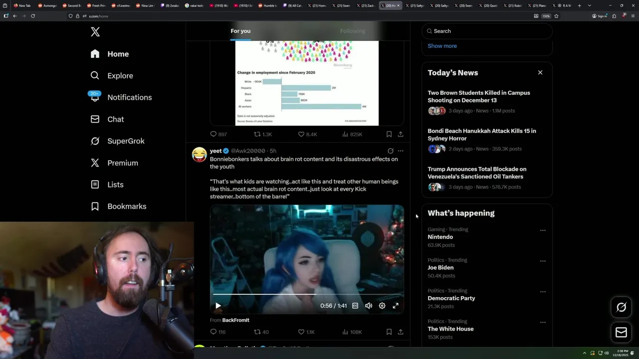Viewport: 639px width, 359px height.
Task: Open Chat from the sidebar
Action: click(107, 119)
